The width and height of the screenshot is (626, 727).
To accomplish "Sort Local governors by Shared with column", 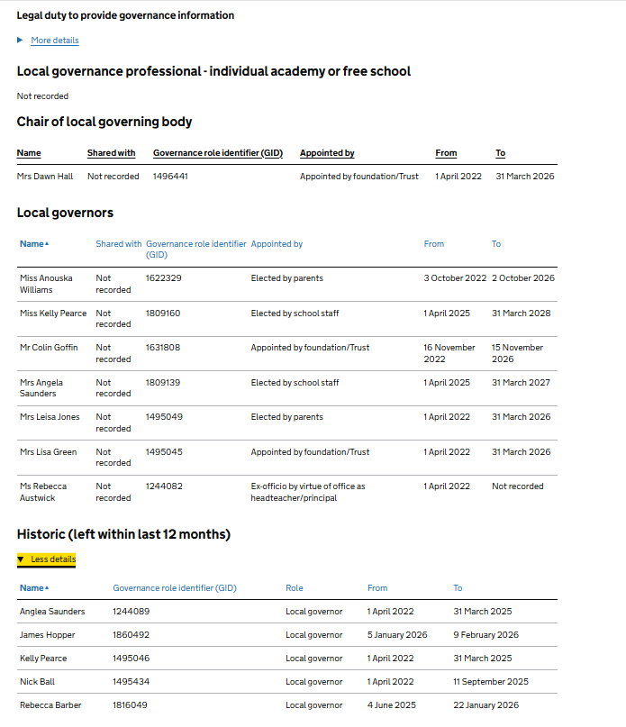I will coord(118,244).
